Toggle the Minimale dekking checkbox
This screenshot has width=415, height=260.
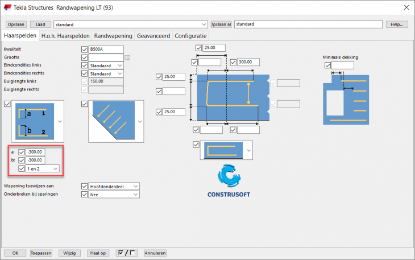click(x=327, y=65)
